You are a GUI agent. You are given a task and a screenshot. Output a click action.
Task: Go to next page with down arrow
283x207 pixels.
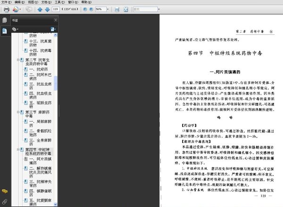(47, 9)
